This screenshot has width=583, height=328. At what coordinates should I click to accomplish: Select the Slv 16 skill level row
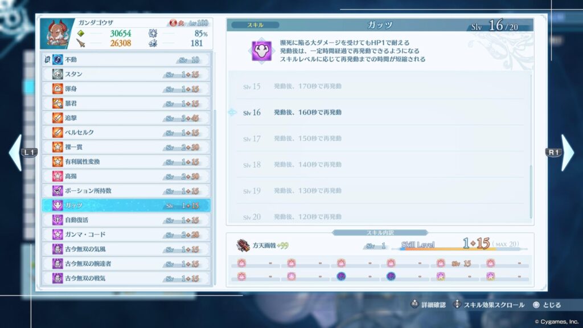click(379, 113)
